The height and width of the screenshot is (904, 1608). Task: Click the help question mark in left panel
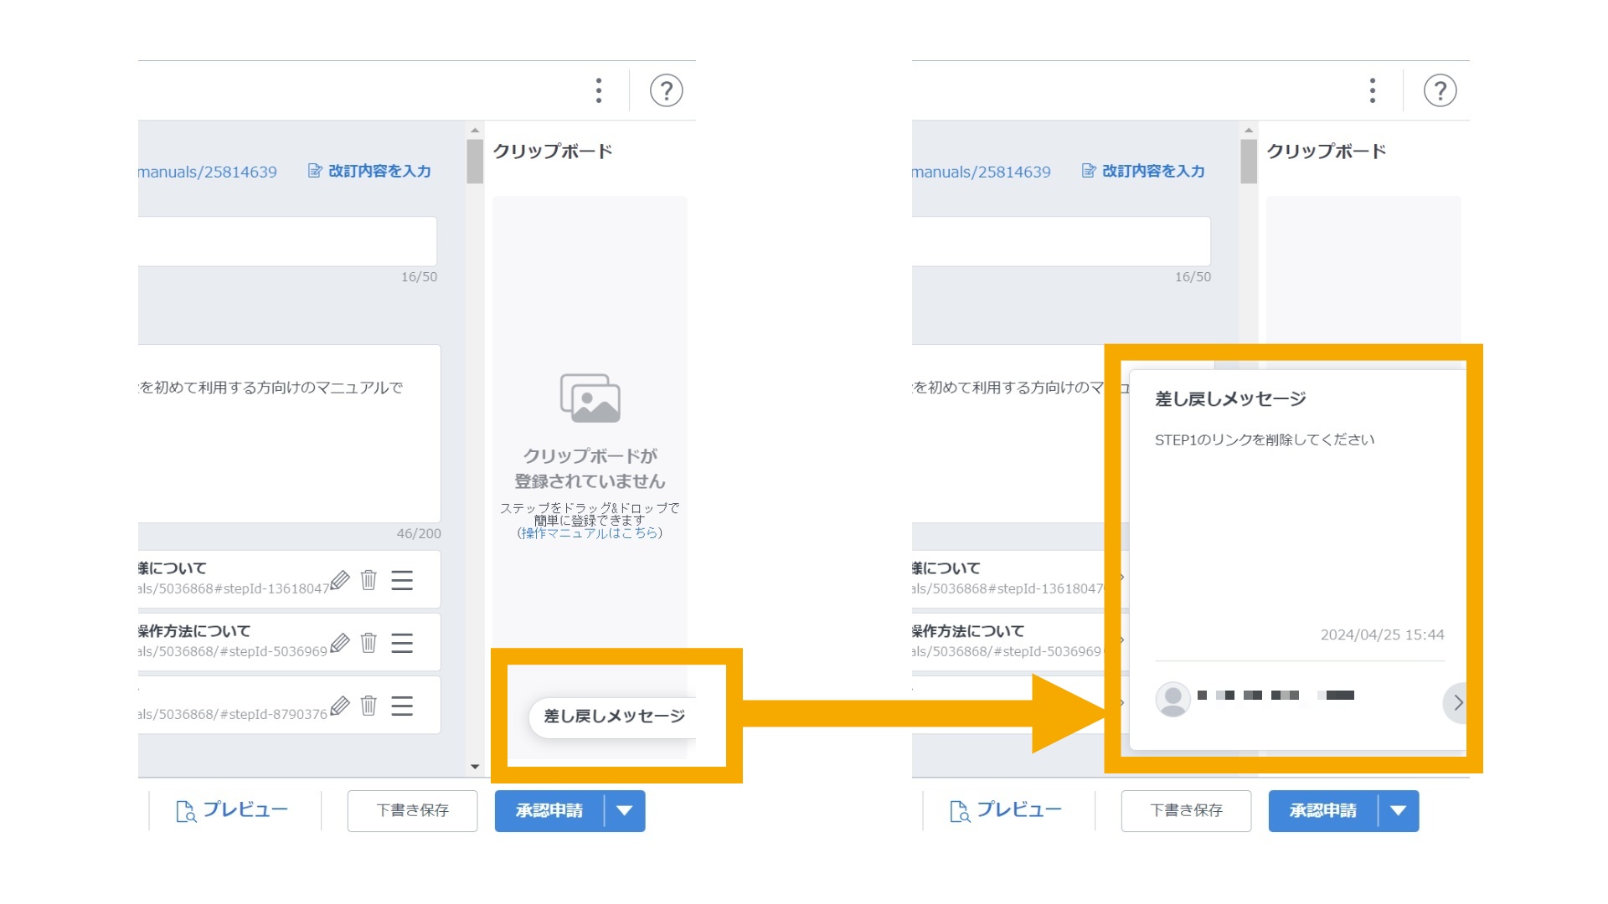pos(666,90)
